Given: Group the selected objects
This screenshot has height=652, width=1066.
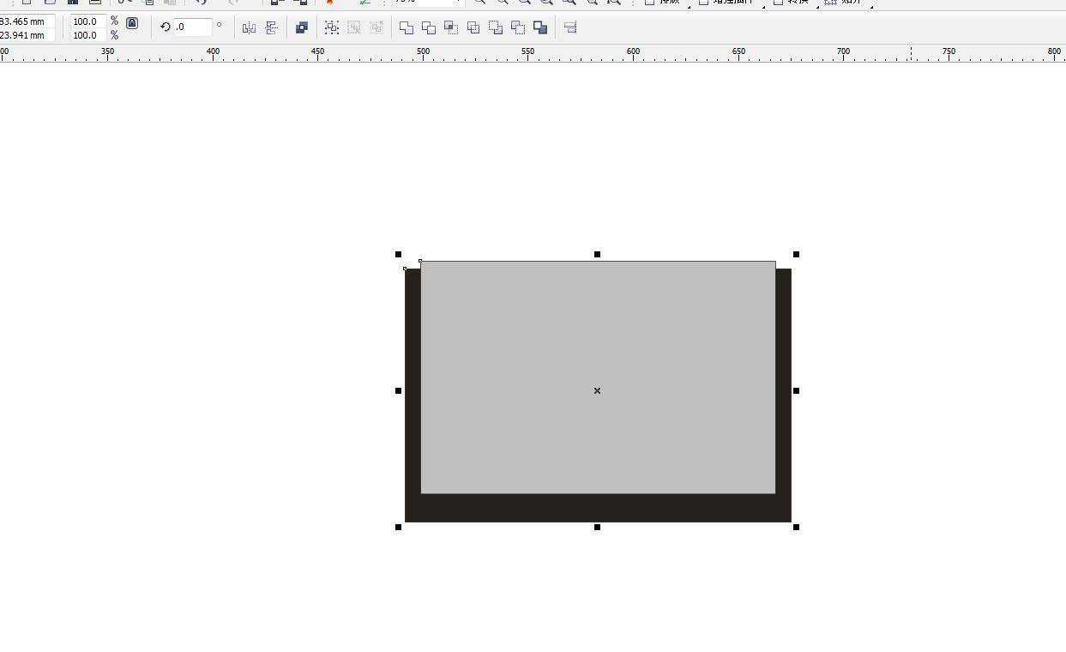Looking at the screenshot, I should [332, 28].
